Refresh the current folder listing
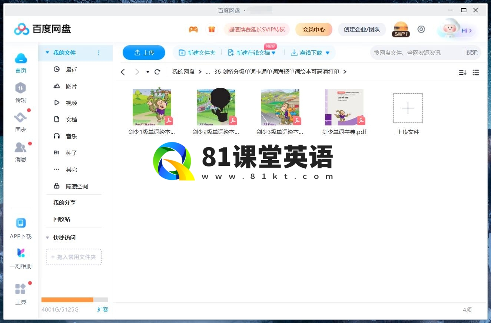The height and width of the screenshot is (323, 491). coord(157,72)
